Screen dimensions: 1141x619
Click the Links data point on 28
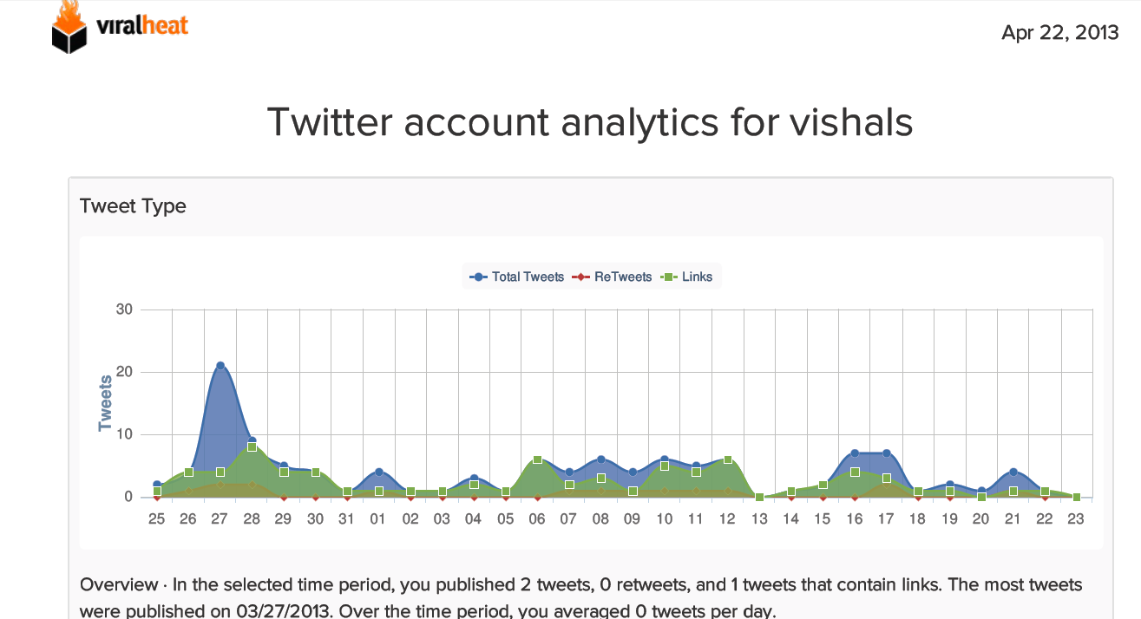point(252,446)
